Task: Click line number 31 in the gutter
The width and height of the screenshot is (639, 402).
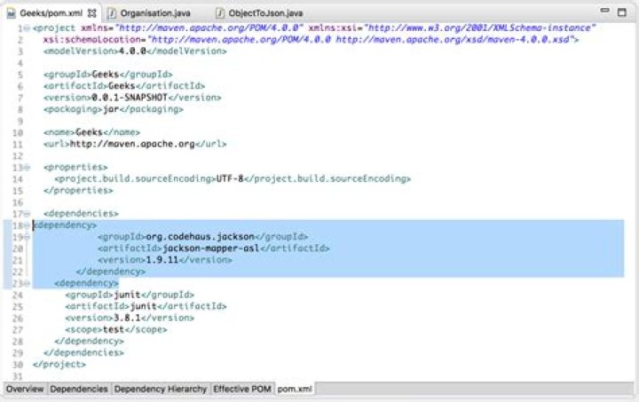Action: pyautogui.click(x=17, y=376)
